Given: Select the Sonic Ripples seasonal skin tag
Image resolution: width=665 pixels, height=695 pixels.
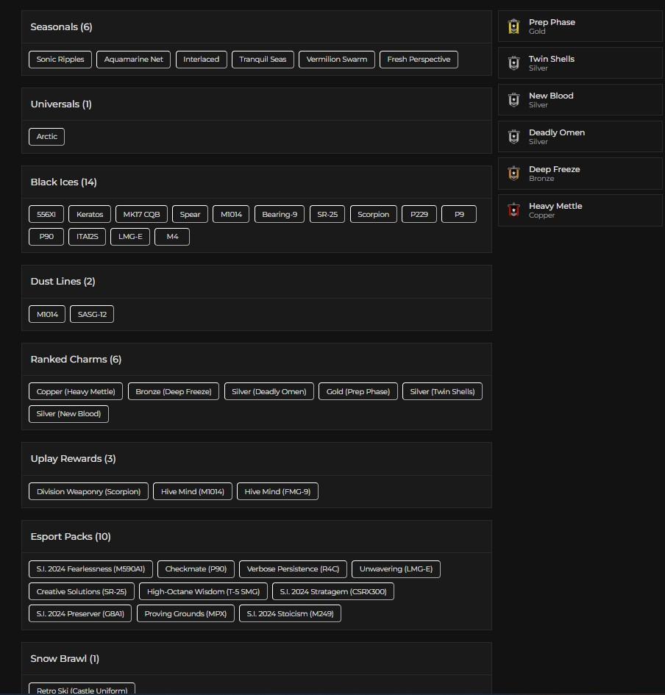Looking at the screenshot, I should (x=60, y=60).
